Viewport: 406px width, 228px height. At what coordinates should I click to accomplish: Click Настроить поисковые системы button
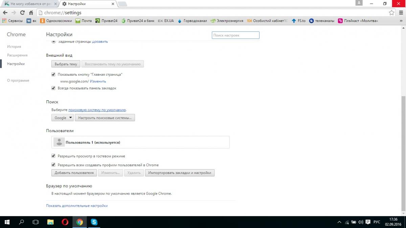point(105,118)
